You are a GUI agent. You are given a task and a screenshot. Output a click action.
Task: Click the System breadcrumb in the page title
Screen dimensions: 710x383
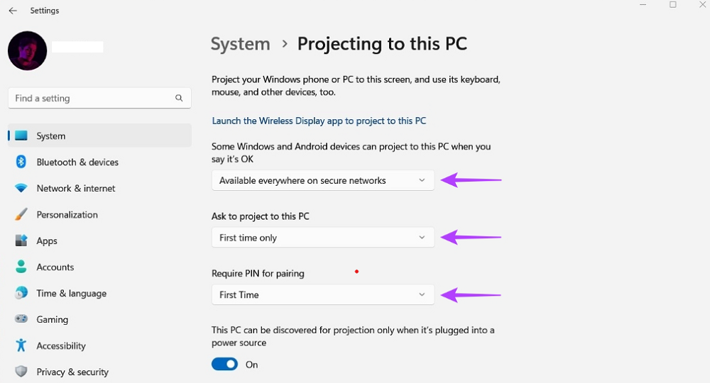pos(240,44)
